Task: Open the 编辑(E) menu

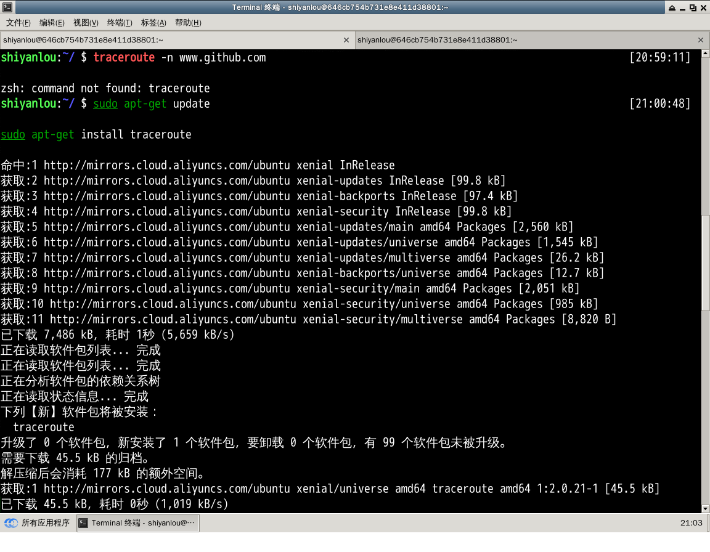Action: (52, 23)
